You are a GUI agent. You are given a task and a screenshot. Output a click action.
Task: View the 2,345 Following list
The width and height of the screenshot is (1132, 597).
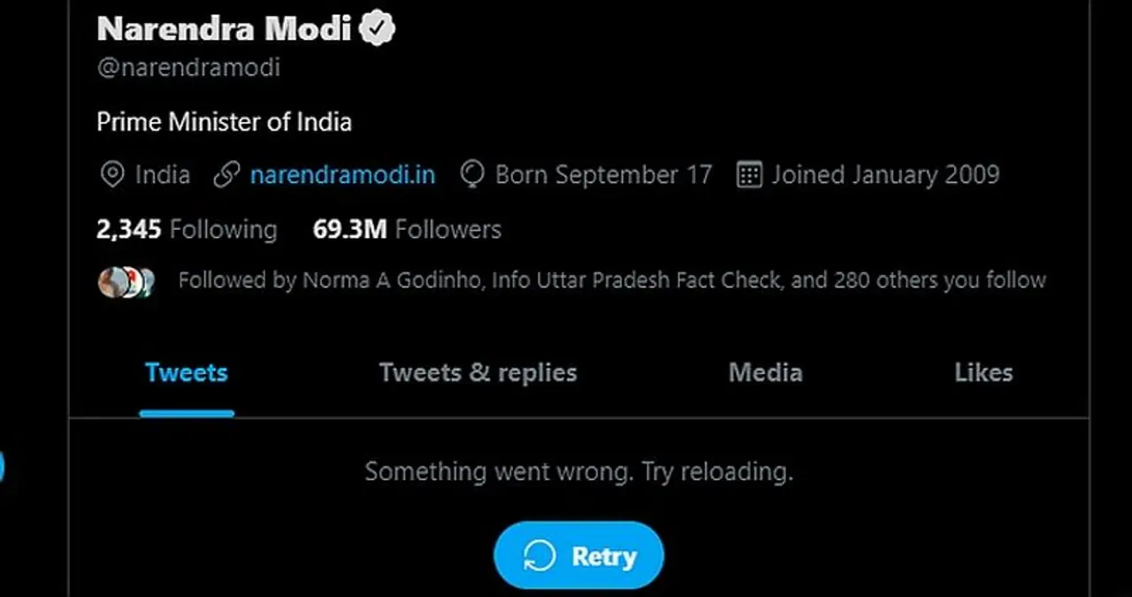[x=187, y=230]
